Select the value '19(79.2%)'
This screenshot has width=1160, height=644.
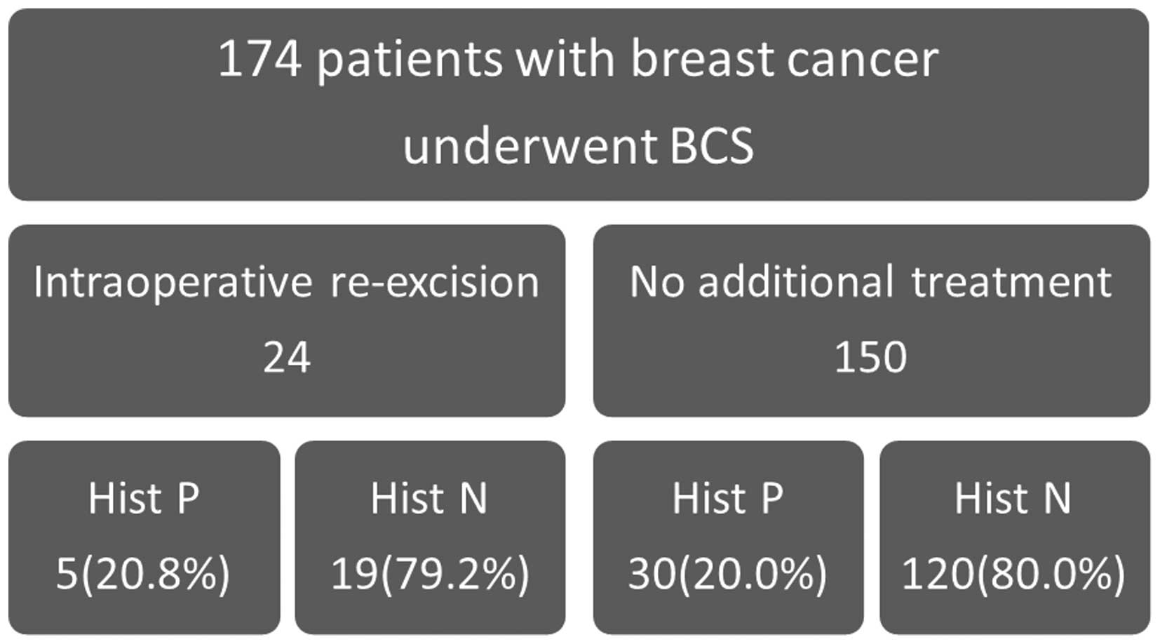pos(430,574)
